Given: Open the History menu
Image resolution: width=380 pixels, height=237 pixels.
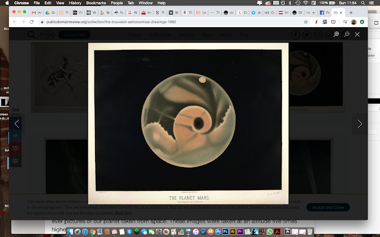Looking at the screenshot, I should tap(75, 3).
